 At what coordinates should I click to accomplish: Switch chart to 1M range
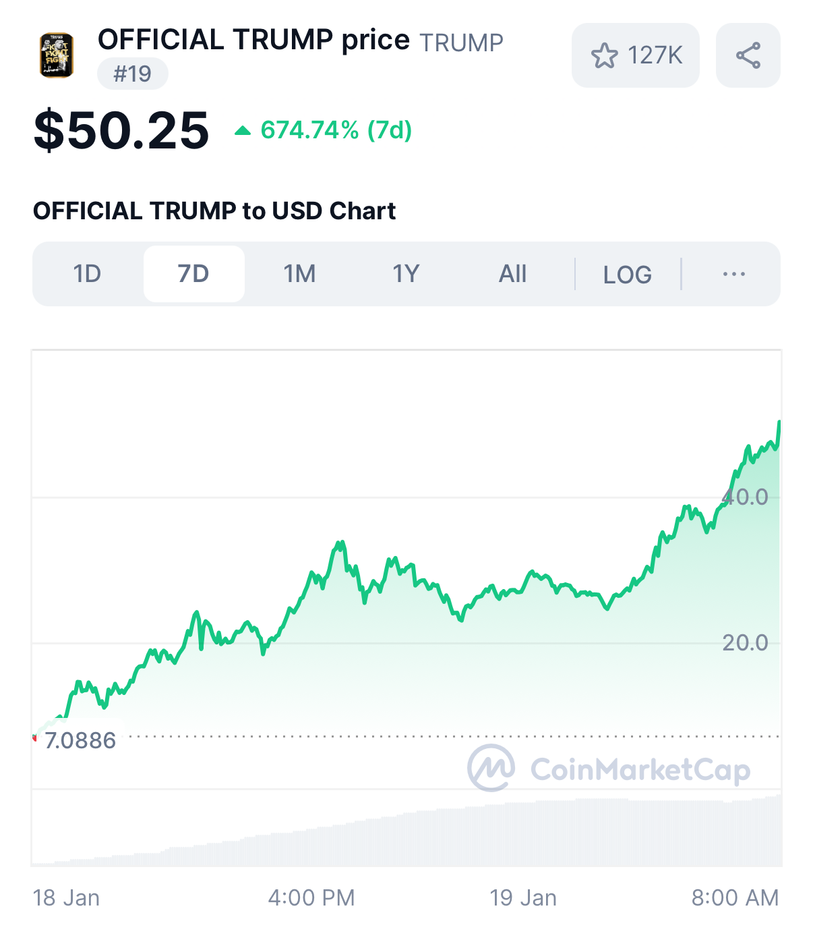pyautogui.click(x=299, y=274)
